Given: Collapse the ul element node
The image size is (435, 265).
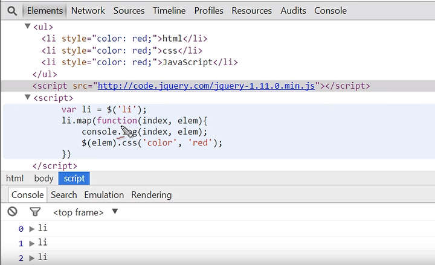Looking at the screenshot, I should [27, 26].
